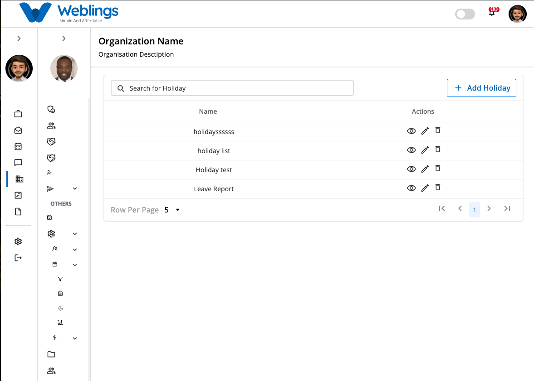Jump to the last page

[507, 208]
